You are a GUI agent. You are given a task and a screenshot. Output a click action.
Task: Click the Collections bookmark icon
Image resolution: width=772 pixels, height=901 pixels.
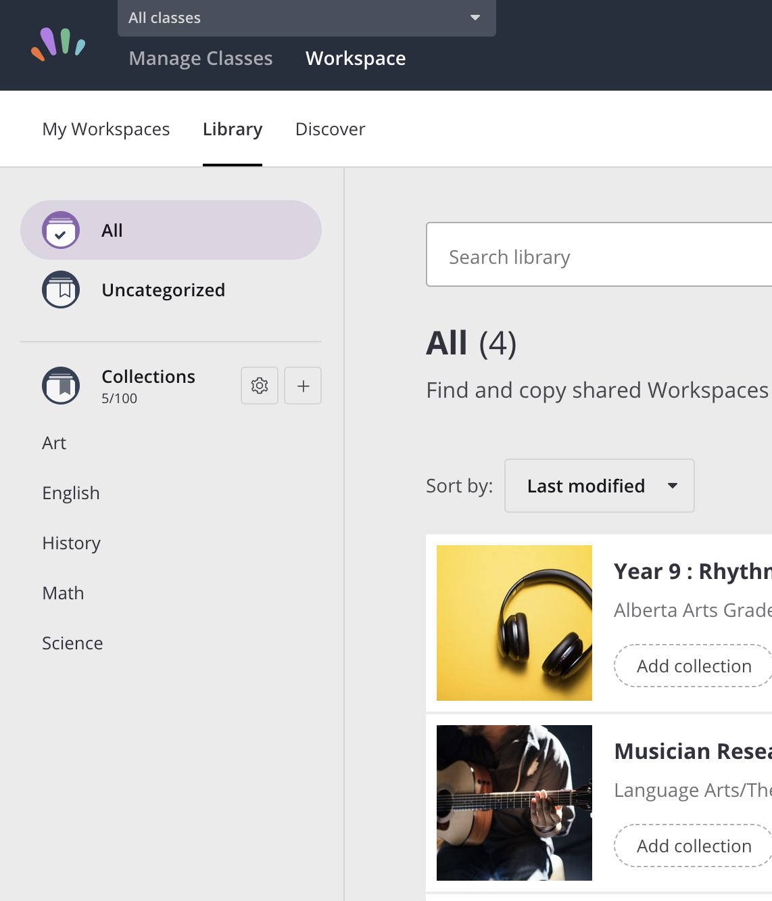pos(61,386)
